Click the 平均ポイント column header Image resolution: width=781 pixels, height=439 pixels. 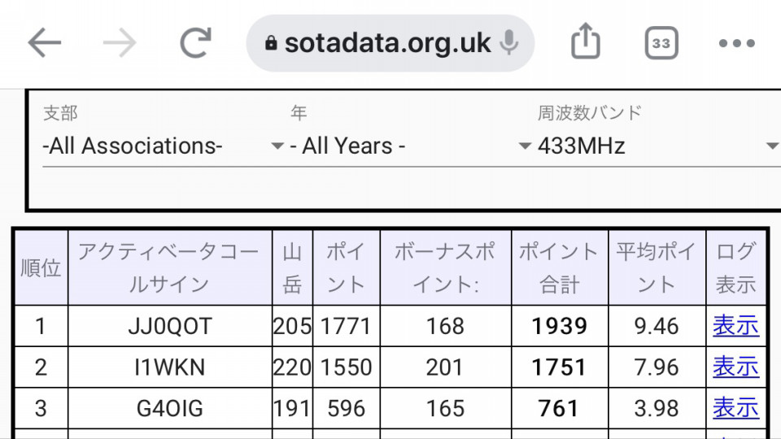coord(657,267)
